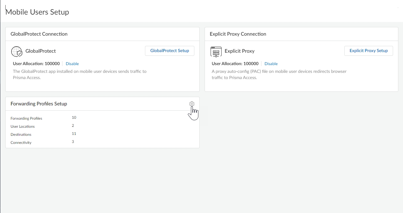
Task: Click the Forwarding Profiles Setup card title
Action: click(39, 104)
